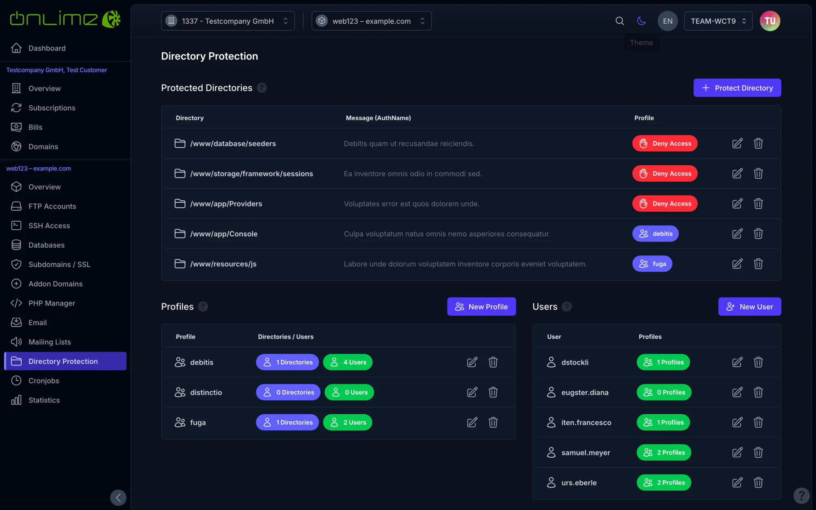The image size is (816, 510).
Task: Edit the fuga profile
Action: pyautogui.click(x=472, y=422)
